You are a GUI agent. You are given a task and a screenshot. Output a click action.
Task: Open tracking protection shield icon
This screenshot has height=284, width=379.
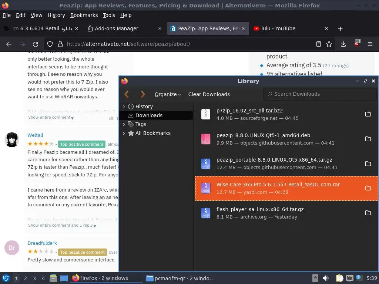pyautogui.click(x=50, y=44)
